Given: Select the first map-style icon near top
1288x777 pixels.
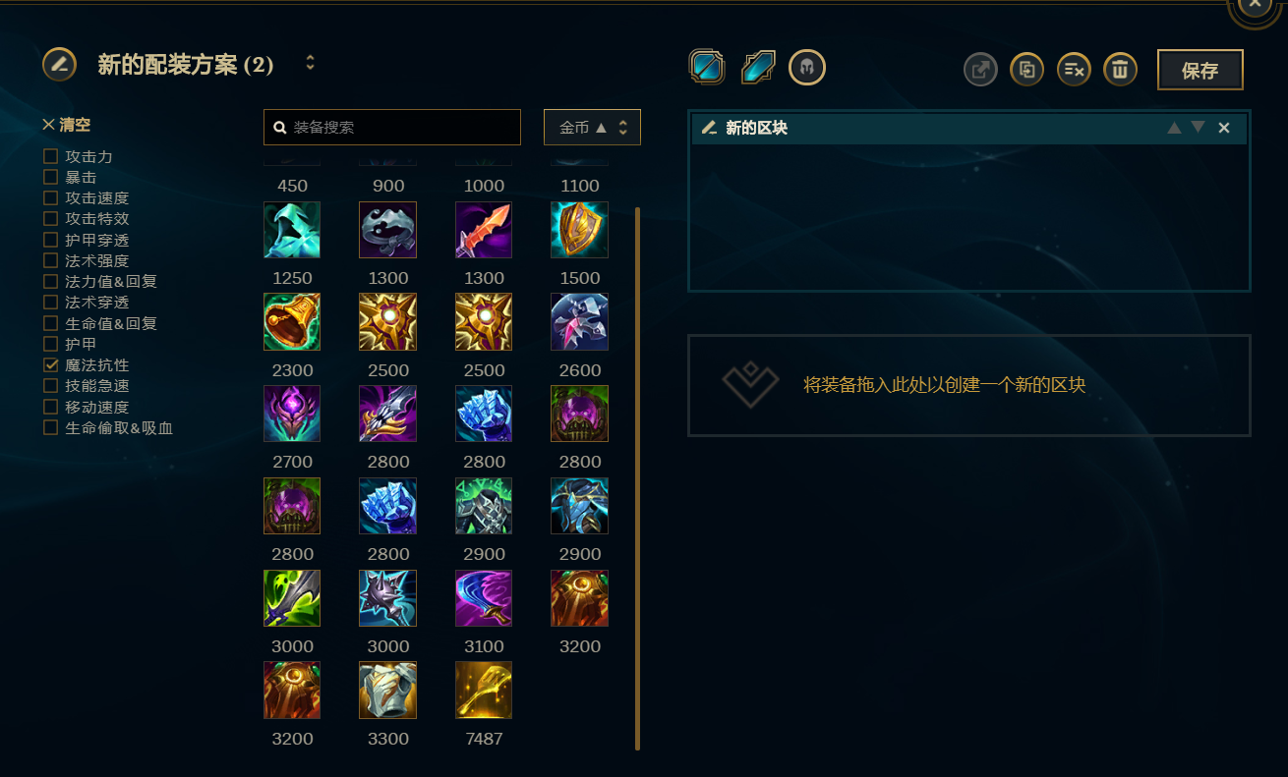Looking at the screenshot, I should 707,68.
